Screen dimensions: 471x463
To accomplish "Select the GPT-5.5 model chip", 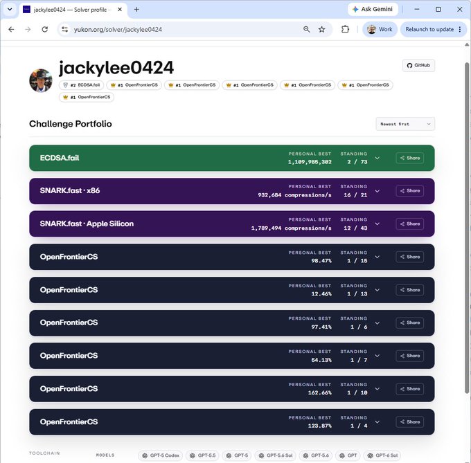I will coord(203,455).
